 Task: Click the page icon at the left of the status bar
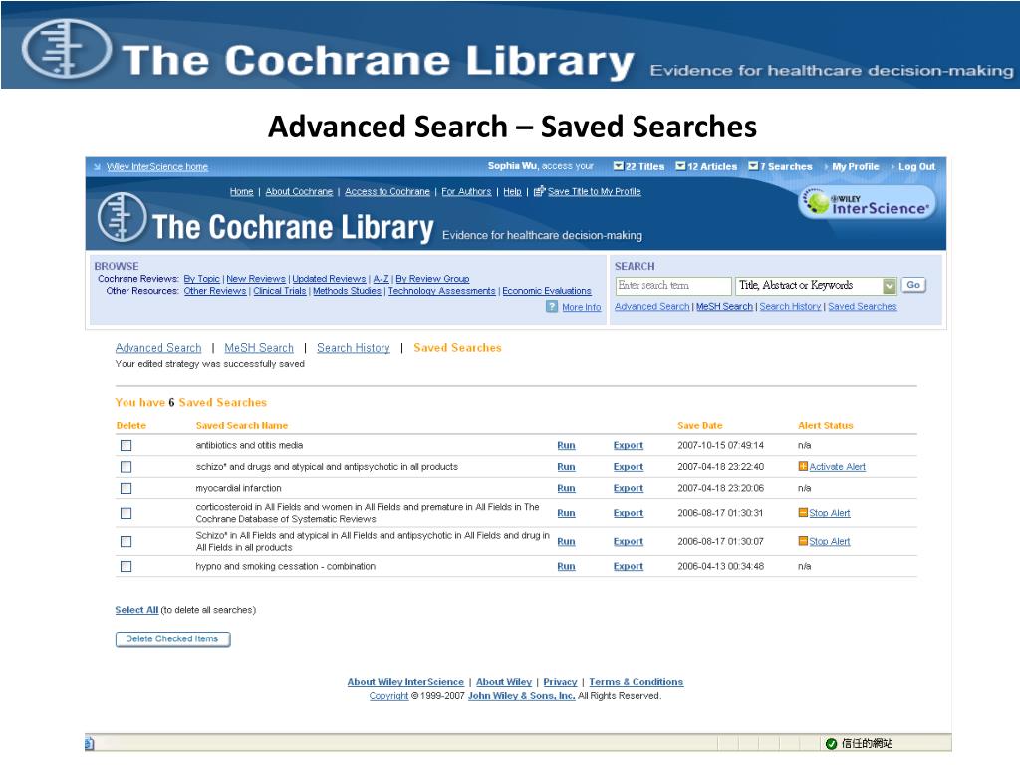click(89, 743)
